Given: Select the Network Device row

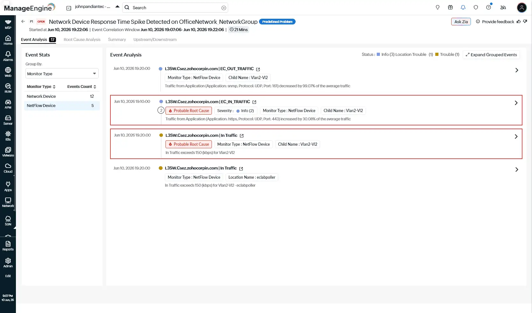Looking at the screenshot, I should pos(62,96).
